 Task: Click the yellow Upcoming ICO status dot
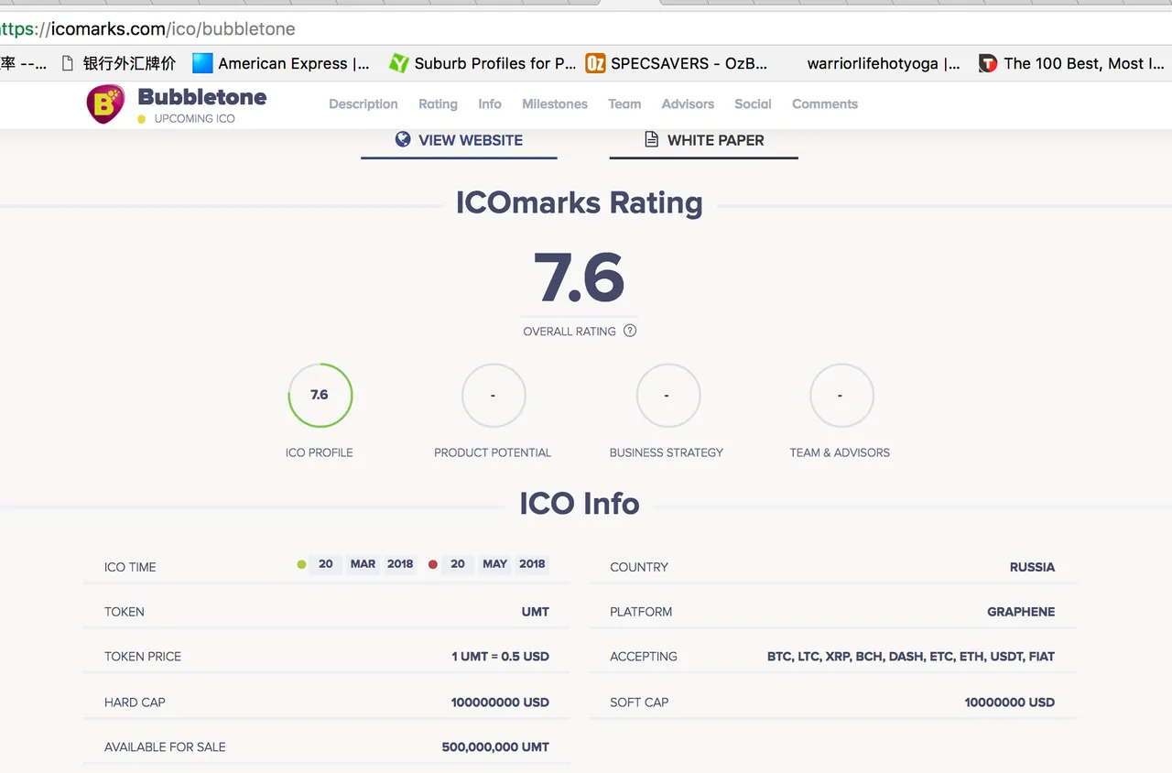point(142,119)
